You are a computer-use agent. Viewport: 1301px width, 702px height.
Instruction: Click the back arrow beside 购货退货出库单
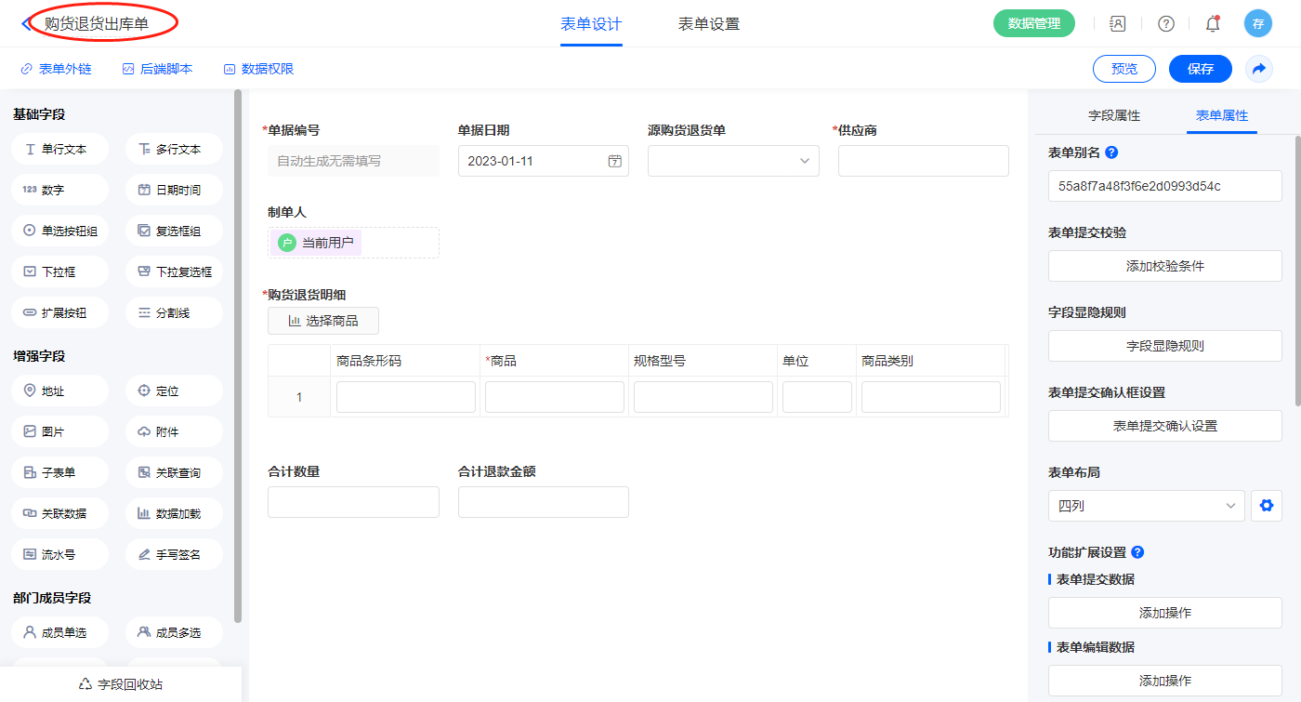click(x=26, y=24)
